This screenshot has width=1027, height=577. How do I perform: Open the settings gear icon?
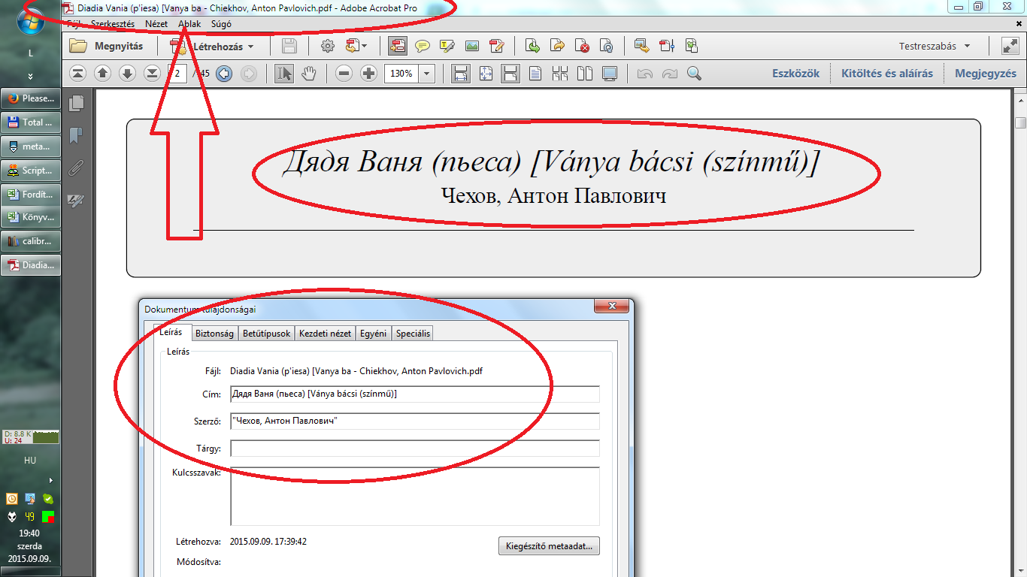[x=327, y=46]
